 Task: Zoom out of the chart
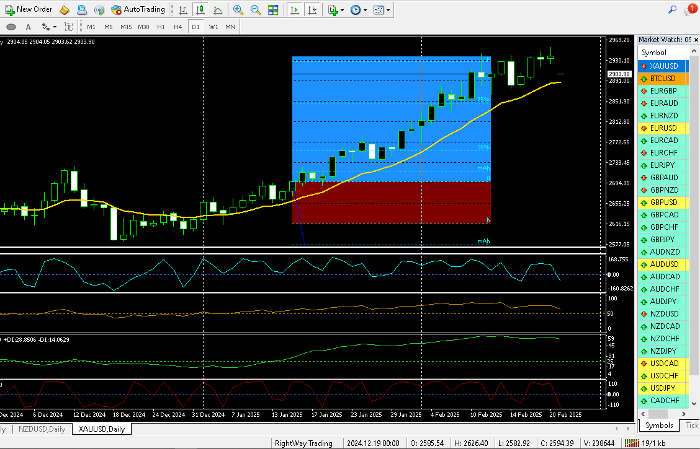[x=255, y=10]
